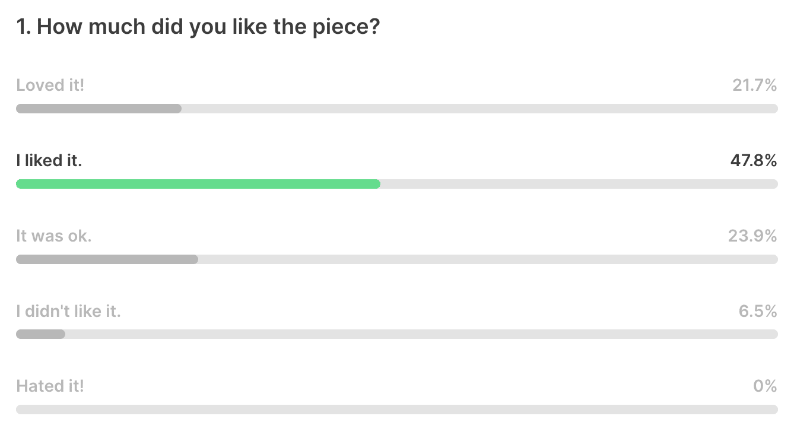Click the 6.5% percentage value
Screen dimensions: 794x438
[x=758, y=311]
